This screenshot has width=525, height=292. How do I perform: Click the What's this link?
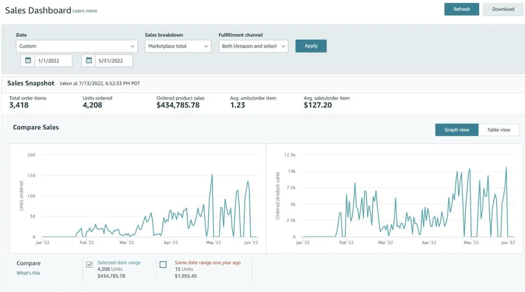coord(28,273)
